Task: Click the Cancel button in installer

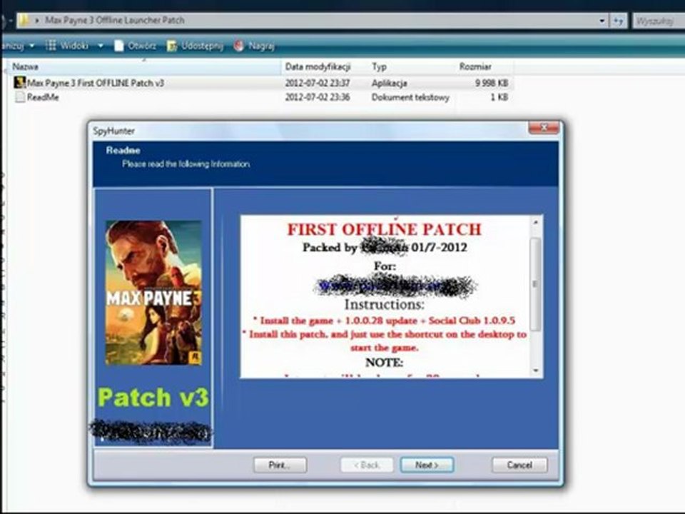Action: point(519,465)
